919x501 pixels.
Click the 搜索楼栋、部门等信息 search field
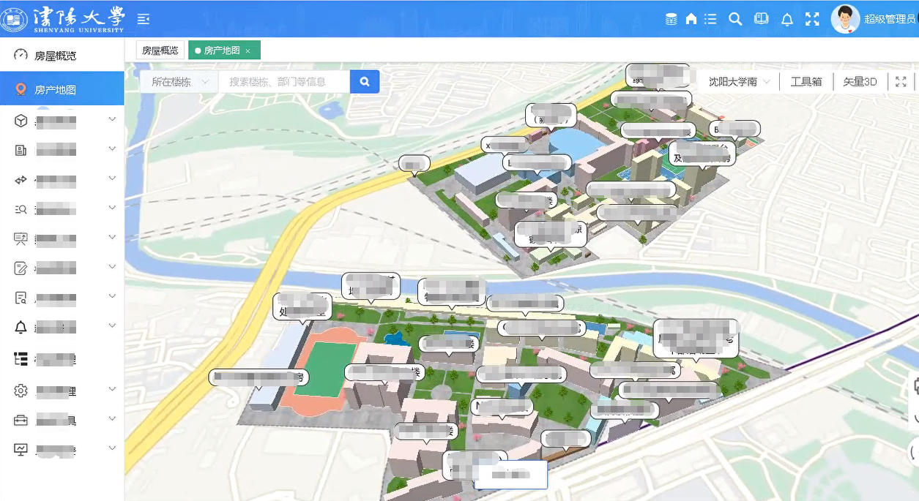pos(283,82)
